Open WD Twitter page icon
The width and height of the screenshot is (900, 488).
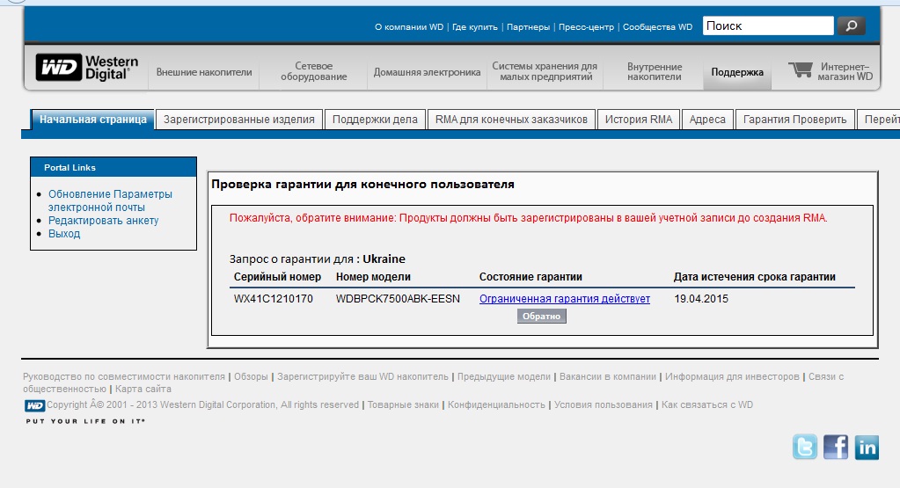pyautogui.click(x=805, y=447)
